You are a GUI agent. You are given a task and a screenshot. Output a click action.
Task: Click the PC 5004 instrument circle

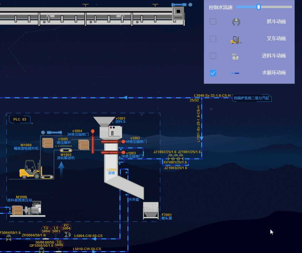point(66,227)
